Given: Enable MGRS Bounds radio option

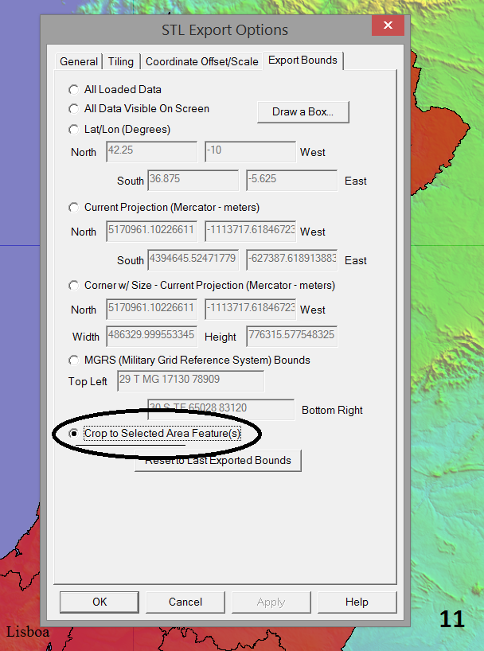Looking at the screenshot, I should click(74, 361).
